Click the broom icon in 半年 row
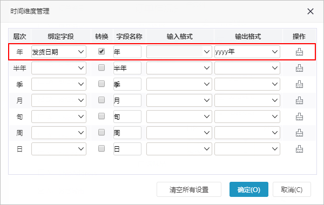Screen dimensions: 324x205 (x=299, y=68)
